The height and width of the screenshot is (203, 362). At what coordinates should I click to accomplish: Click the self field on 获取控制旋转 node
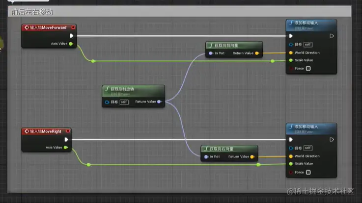[x=124, y=102]
